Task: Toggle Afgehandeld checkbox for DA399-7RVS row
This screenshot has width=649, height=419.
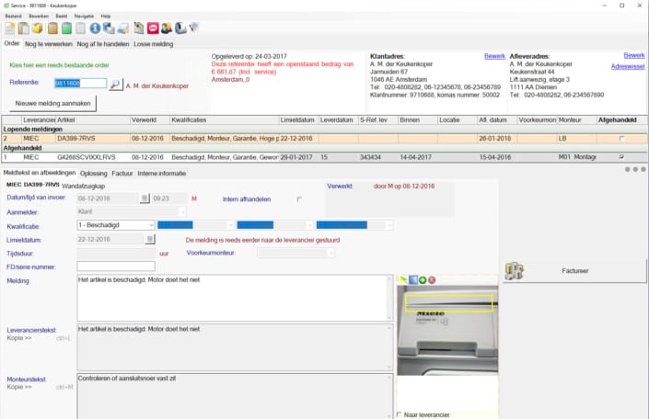Action: (621, 138)
